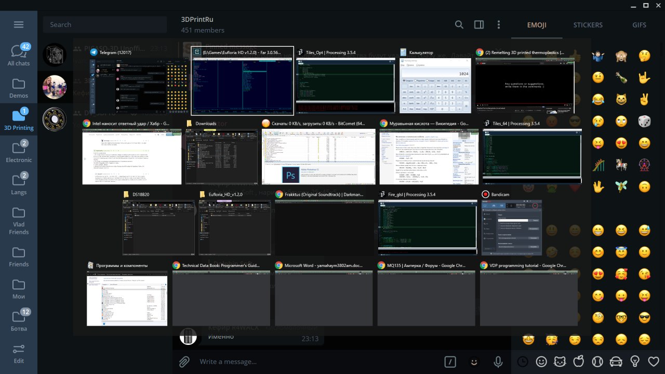The height and width of the screenshot is (374, 665).
Task: Show recently used emoji category
Action: 523,362
